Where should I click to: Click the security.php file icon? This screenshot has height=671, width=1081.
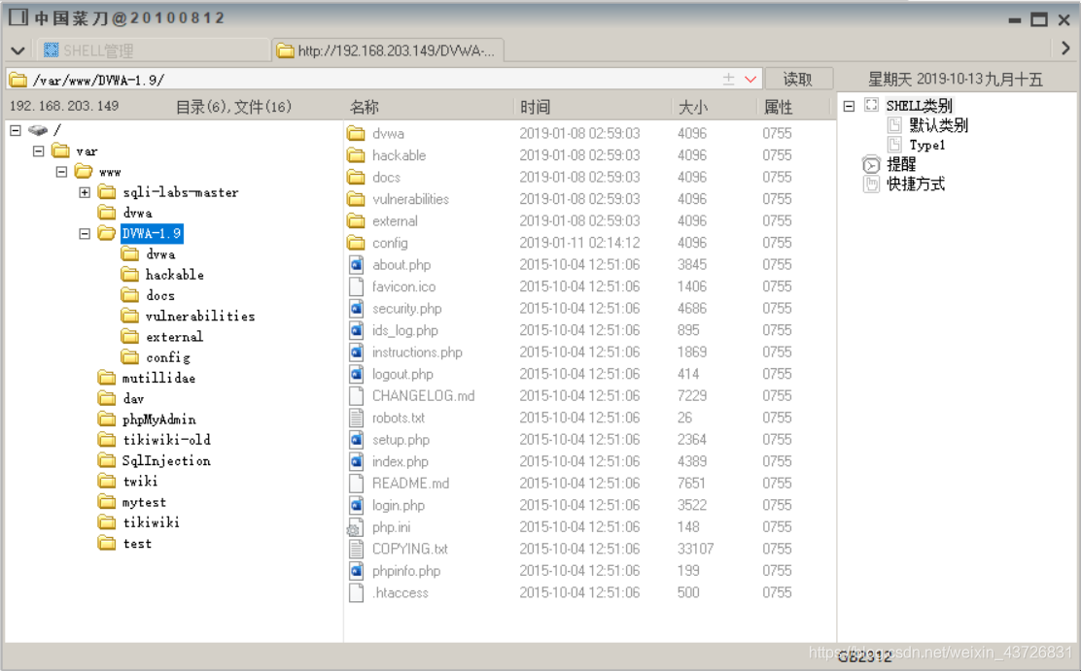pyautogui.click(x=357, y=309)
